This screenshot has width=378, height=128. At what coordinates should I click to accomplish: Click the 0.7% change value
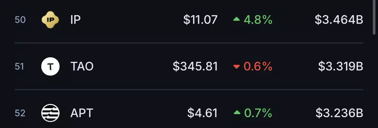(x=258, y=113)
